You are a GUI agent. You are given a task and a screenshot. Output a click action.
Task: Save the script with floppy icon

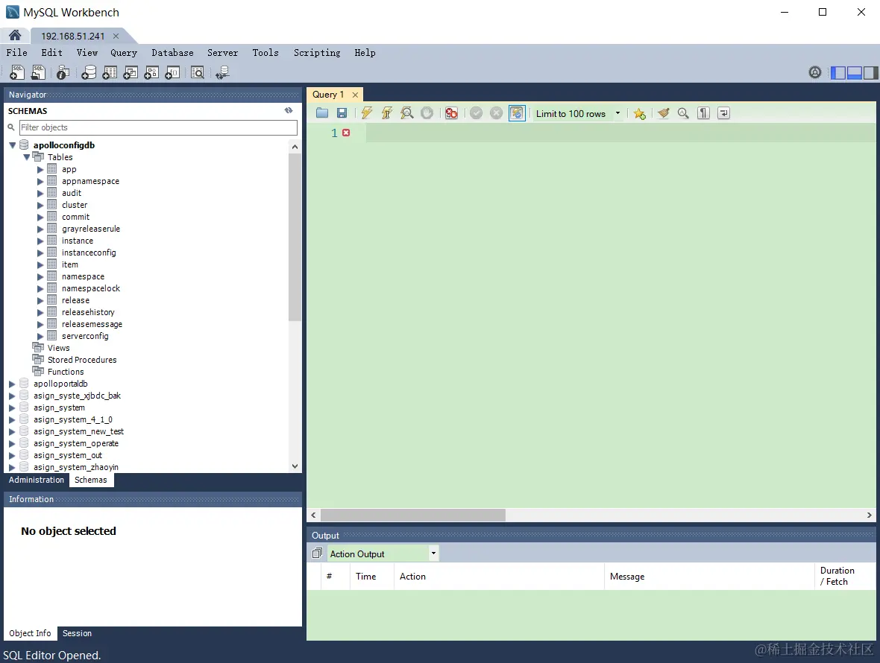[342, 113]
